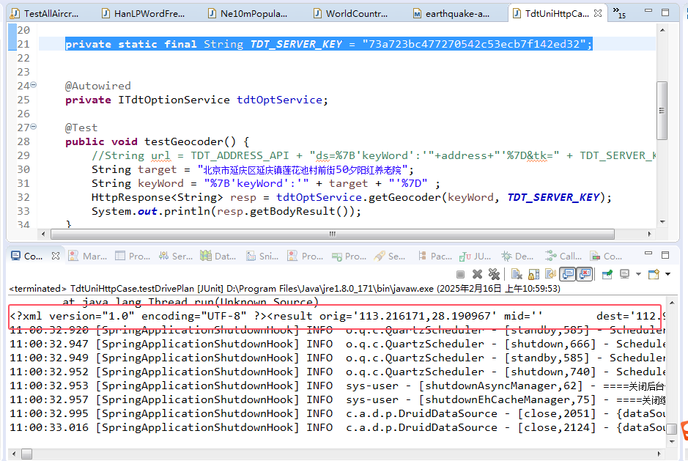Open the Display Selected Console dropdown arrow

[x=637, y=274]
